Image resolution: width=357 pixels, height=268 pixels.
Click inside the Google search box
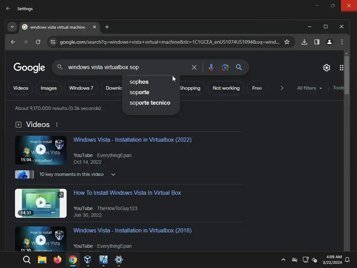128,67
